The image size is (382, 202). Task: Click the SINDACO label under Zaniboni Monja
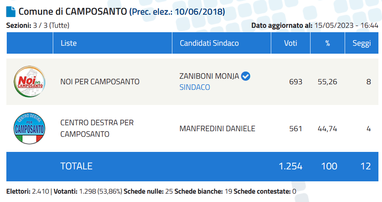[x=195, y=87]
